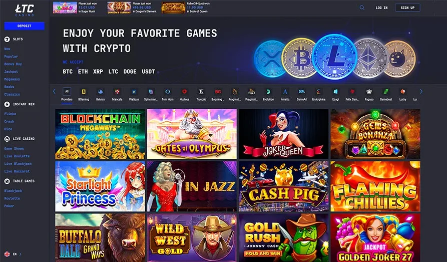Select the BGaming provider icon
Viewport: 447px width, 262px height.
(84, 92)
